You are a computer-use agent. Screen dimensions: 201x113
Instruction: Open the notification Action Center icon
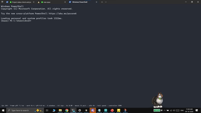tap(197, 110)
